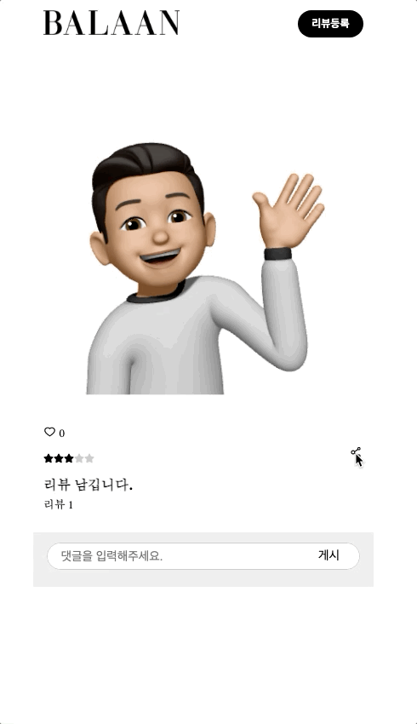Open the waving avatar review image
Viewport: 417px width, 724px height.
tap(206, 268)
